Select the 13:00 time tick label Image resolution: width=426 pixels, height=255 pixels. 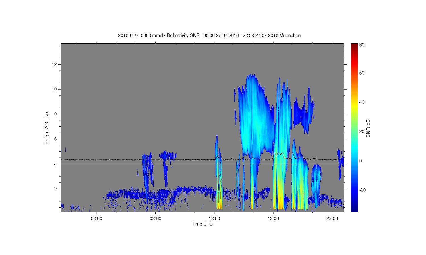214,219
